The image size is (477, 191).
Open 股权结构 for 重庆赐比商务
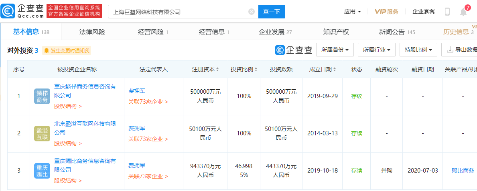pos(68,180)
